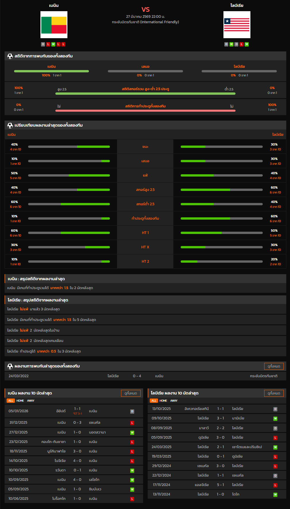290x509 pixels.
Task: Click the Benin flag image
Action: point(54,25)
